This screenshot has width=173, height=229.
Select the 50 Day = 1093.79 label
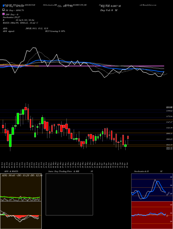coord(15,10)
